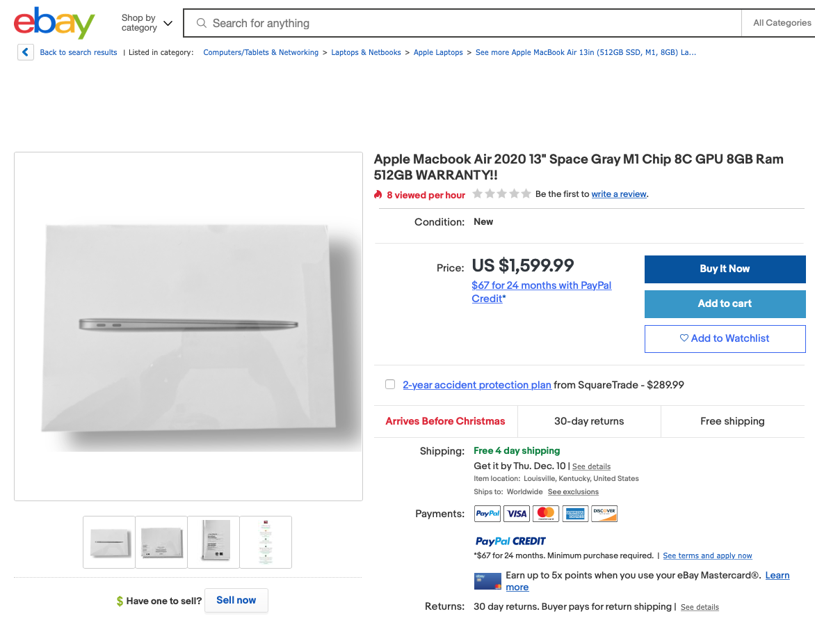Enable the 2-year accident protection plan checkbox
The height and width of the screenshot is (623, 815).
[x=390, y=384]
